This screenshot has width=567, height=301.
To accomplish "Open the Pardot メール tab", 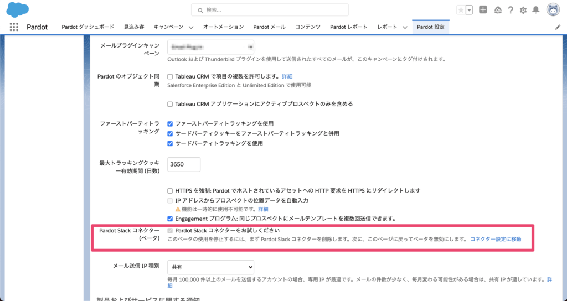I will (269, 27).
